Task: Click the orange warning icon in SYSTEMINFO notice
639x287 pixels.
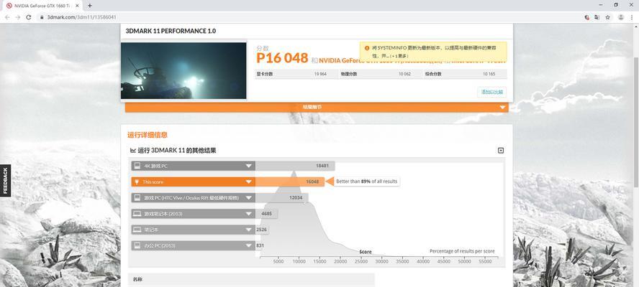Action: [x=367, y=47]
